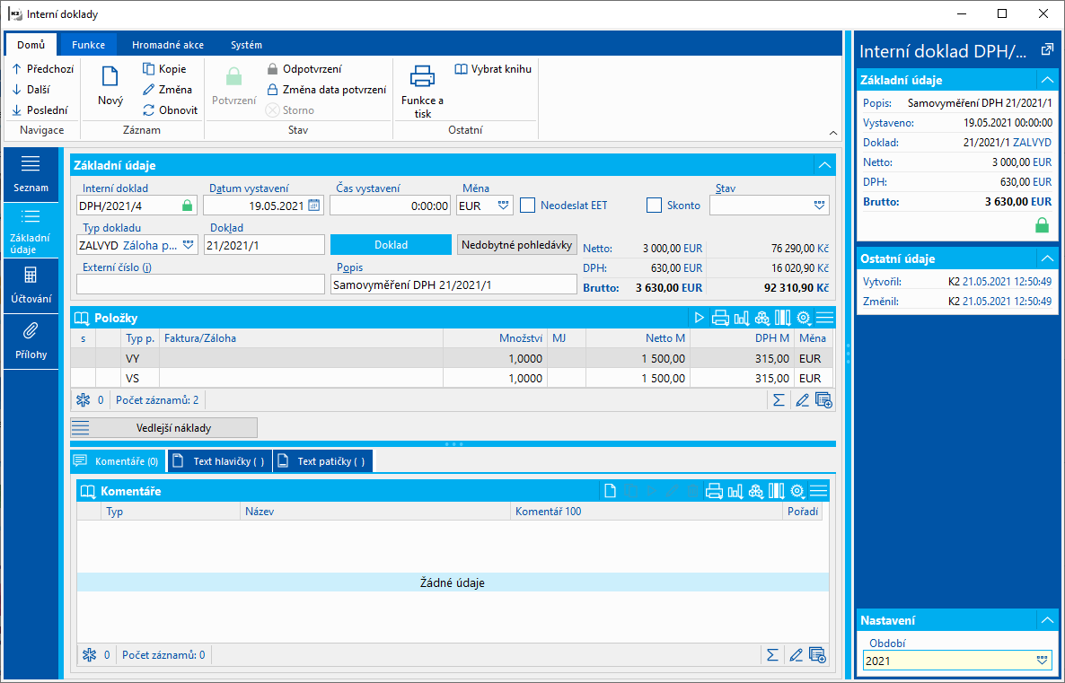Click the blue Doklad button

pos(392,244)
